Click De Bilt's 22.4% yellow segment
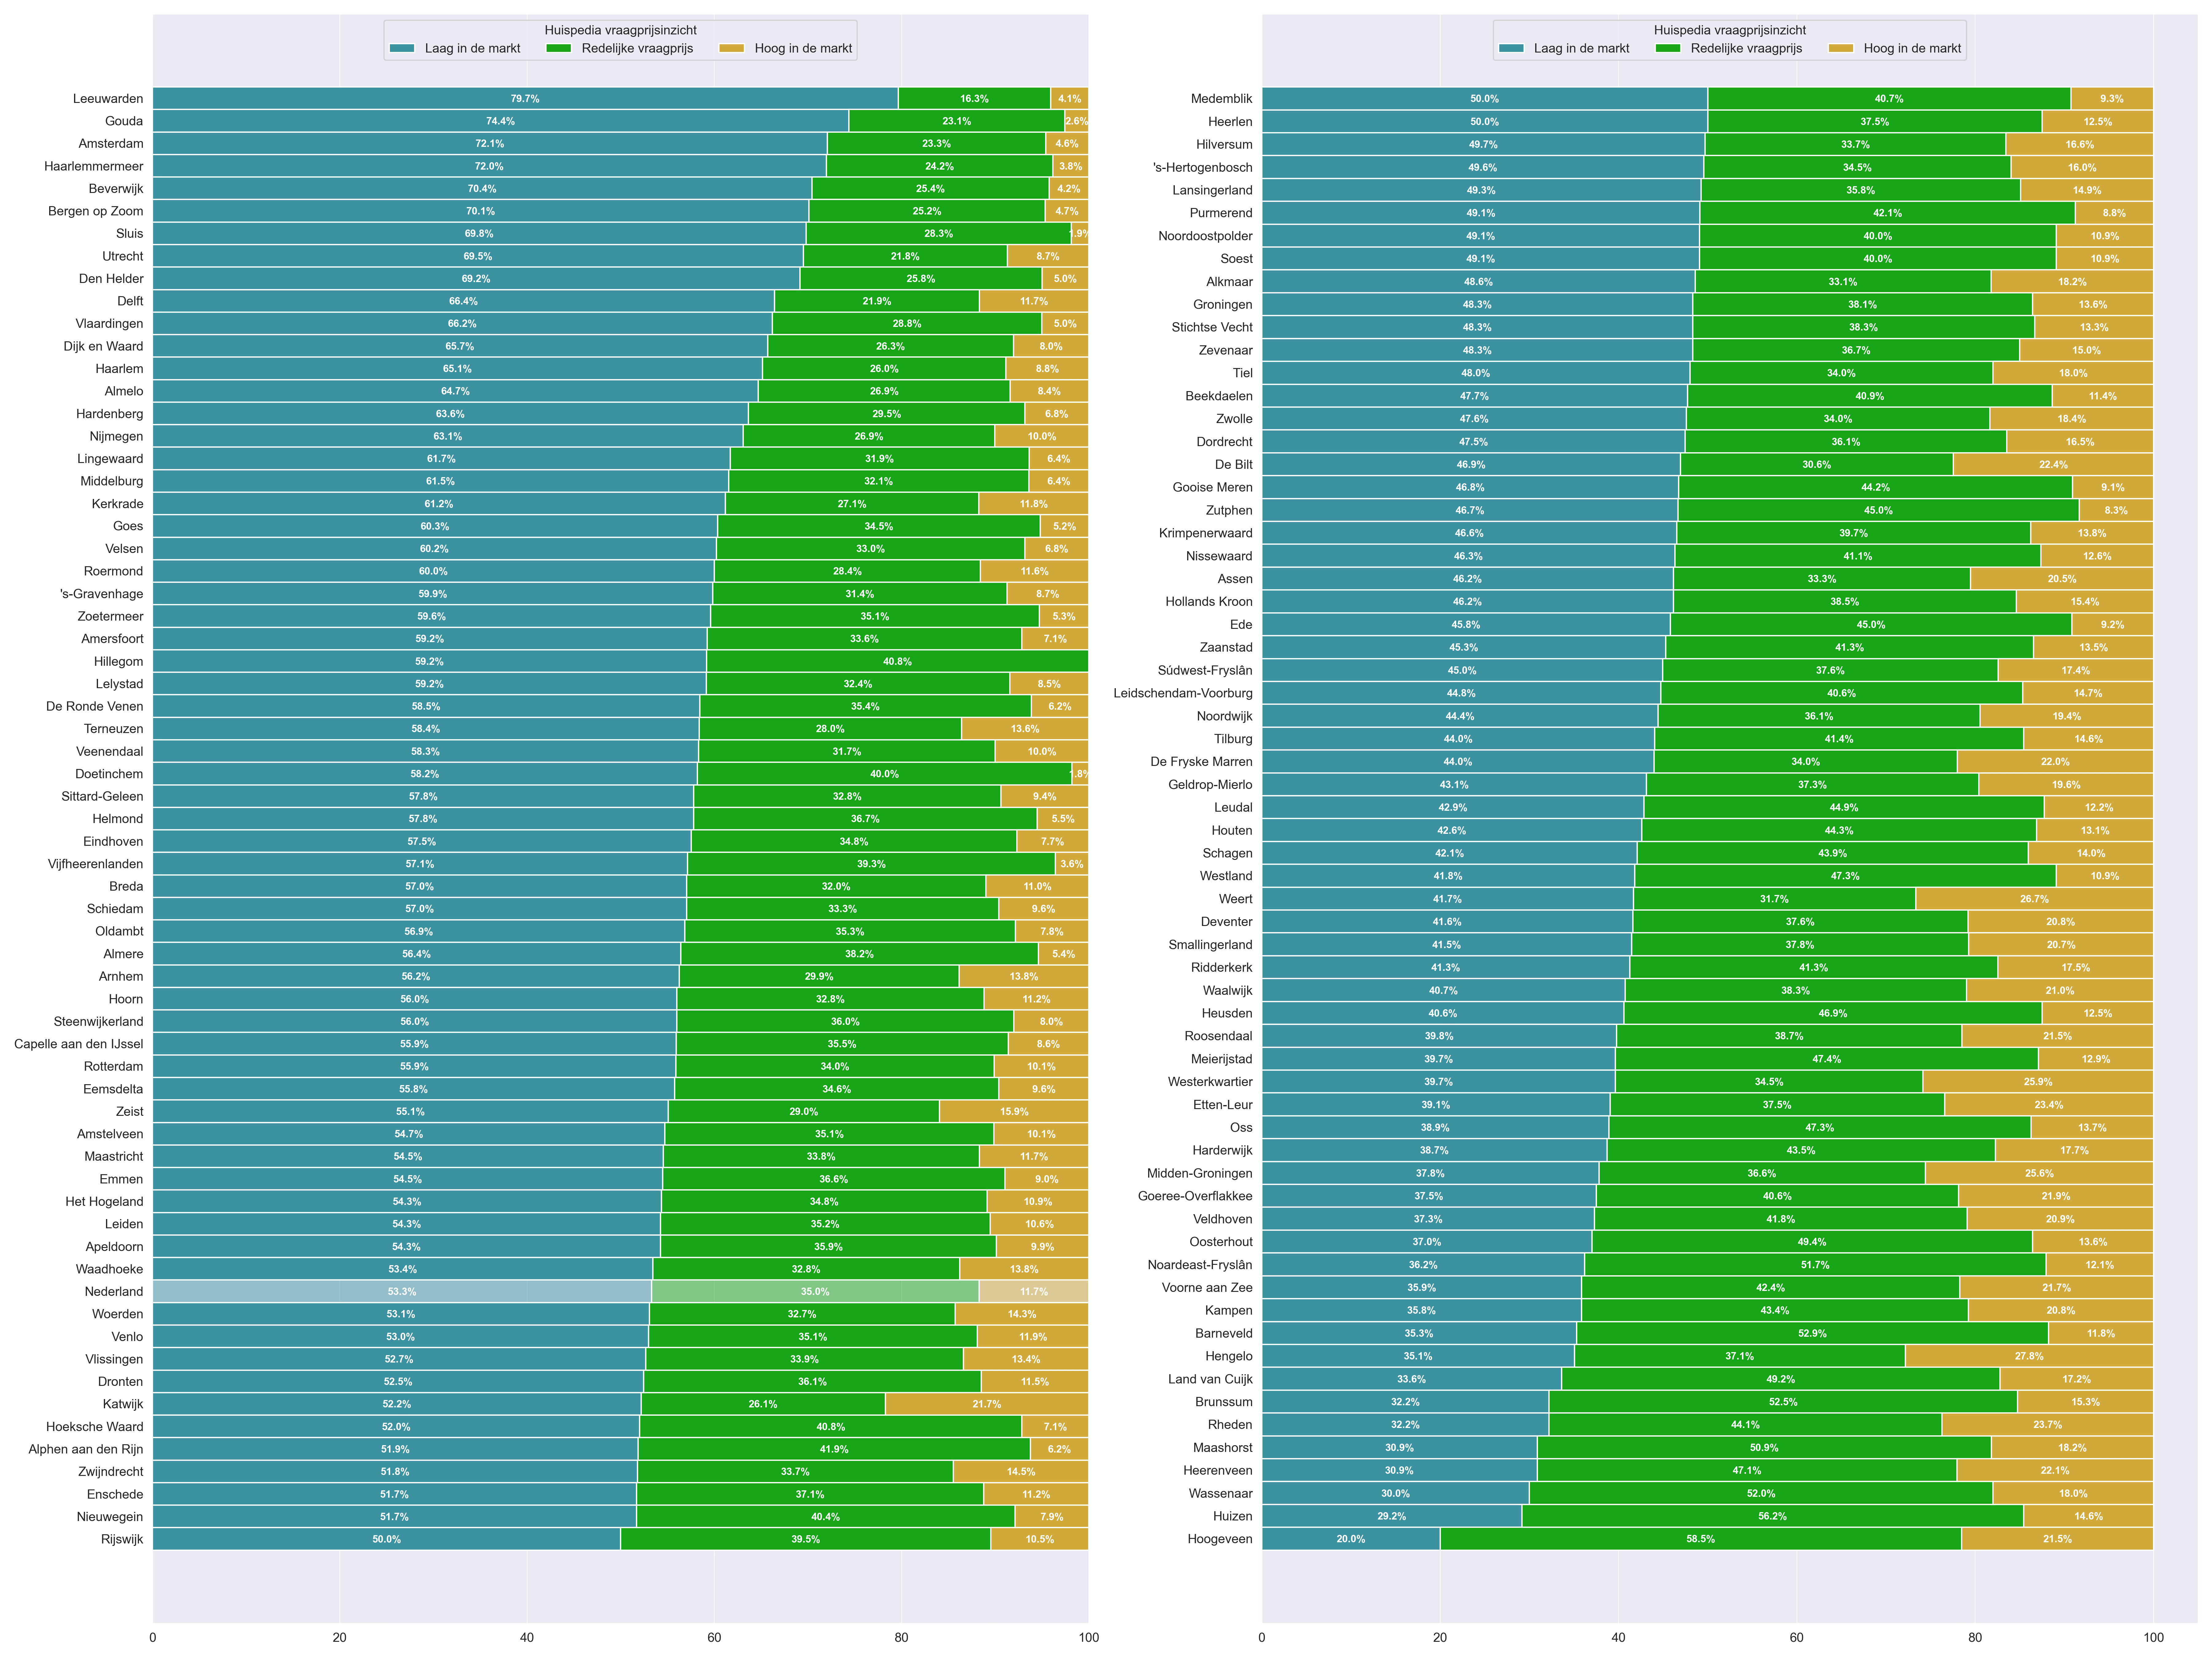Image resolution: width=2212 pixels, height=1659 pixels. 2053,464
